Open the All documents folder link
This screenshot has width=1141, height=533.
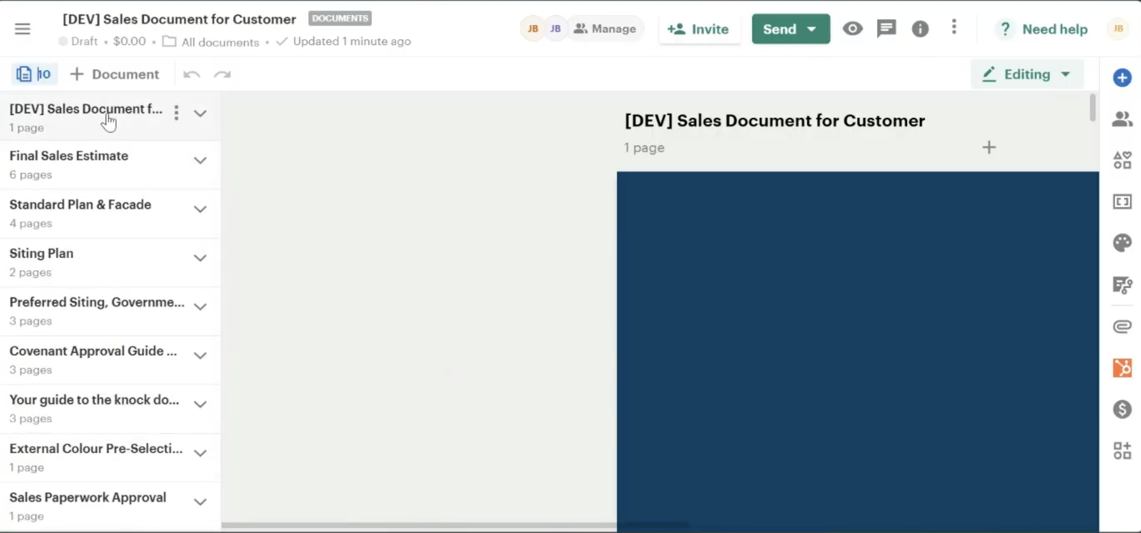(210, 42)
